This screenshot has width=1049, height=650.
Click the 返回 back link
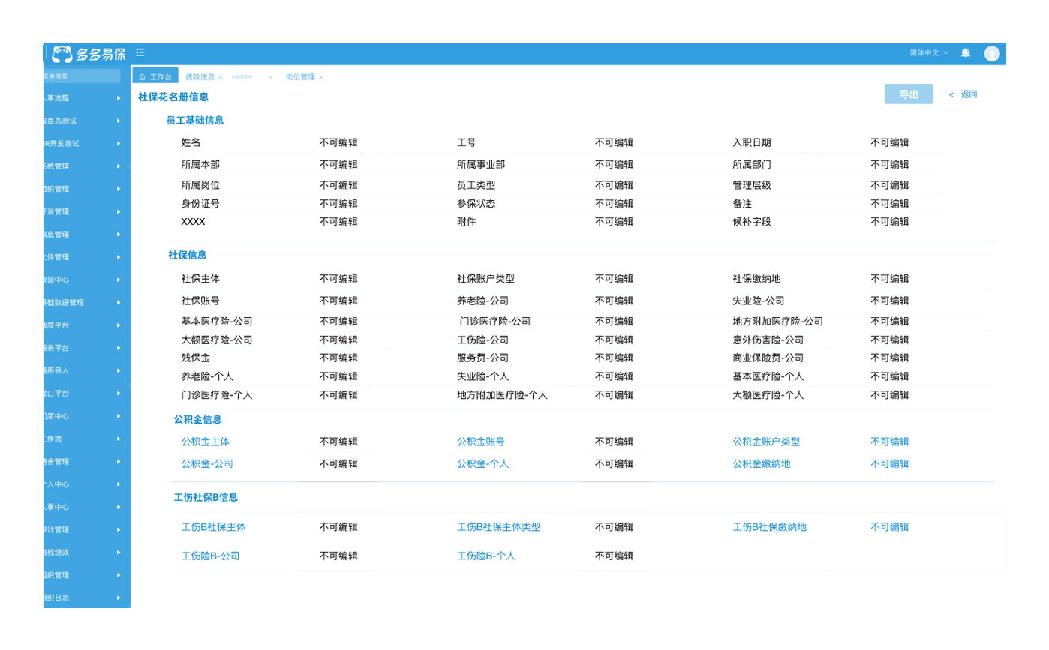[x=963, y=94]
